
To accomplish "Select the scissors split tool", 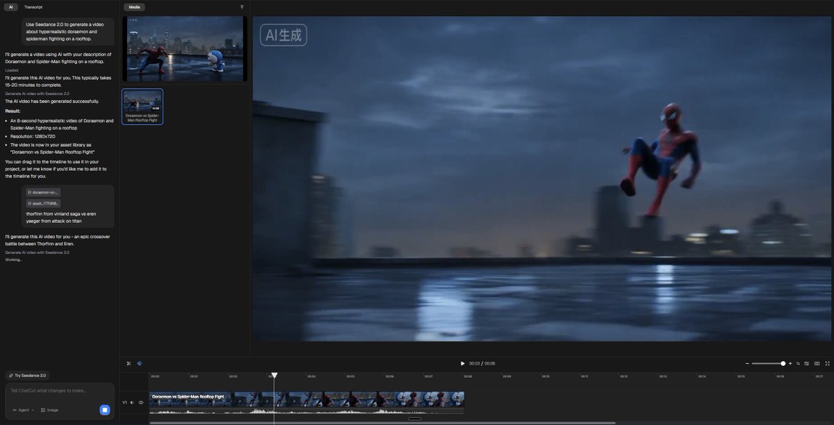I will tap(129, 363).
